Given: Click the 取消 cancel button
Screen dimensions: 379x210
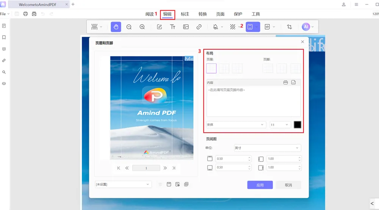Looking at the screenshot, I should pos(288,185).
